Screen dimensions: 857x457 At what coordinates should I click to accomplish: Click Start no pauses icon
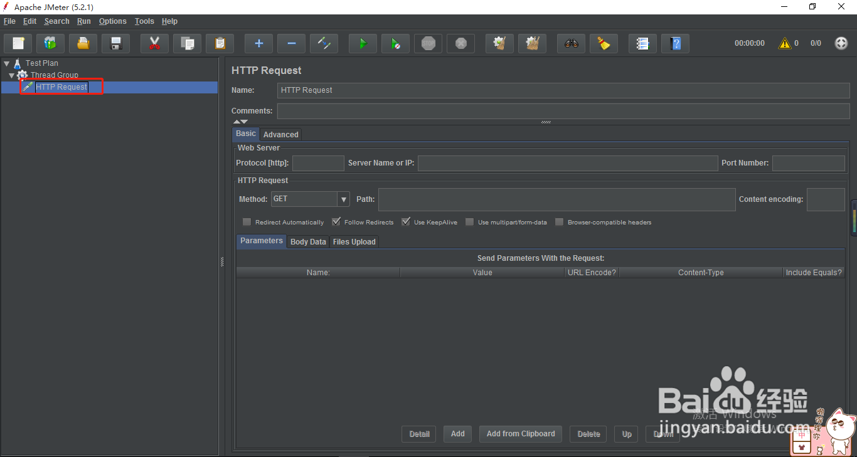pos(396,43)
